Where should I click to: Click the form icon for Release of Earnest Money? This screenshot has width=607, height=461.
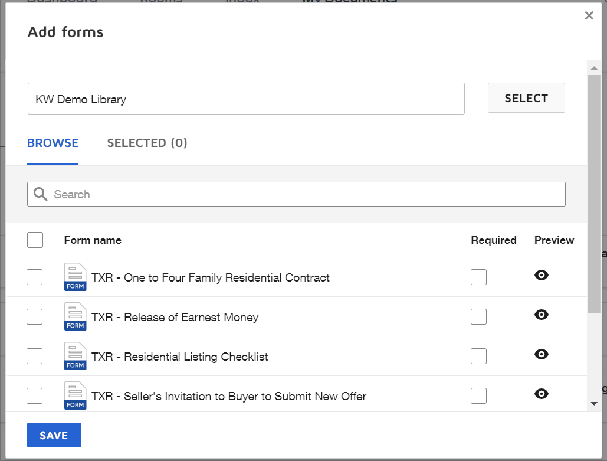(x=75, y=316)
